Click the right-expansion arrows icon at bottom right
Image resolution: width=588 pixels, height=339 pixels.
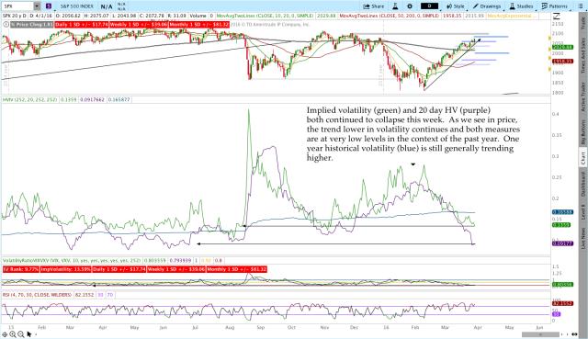(574, 334)
